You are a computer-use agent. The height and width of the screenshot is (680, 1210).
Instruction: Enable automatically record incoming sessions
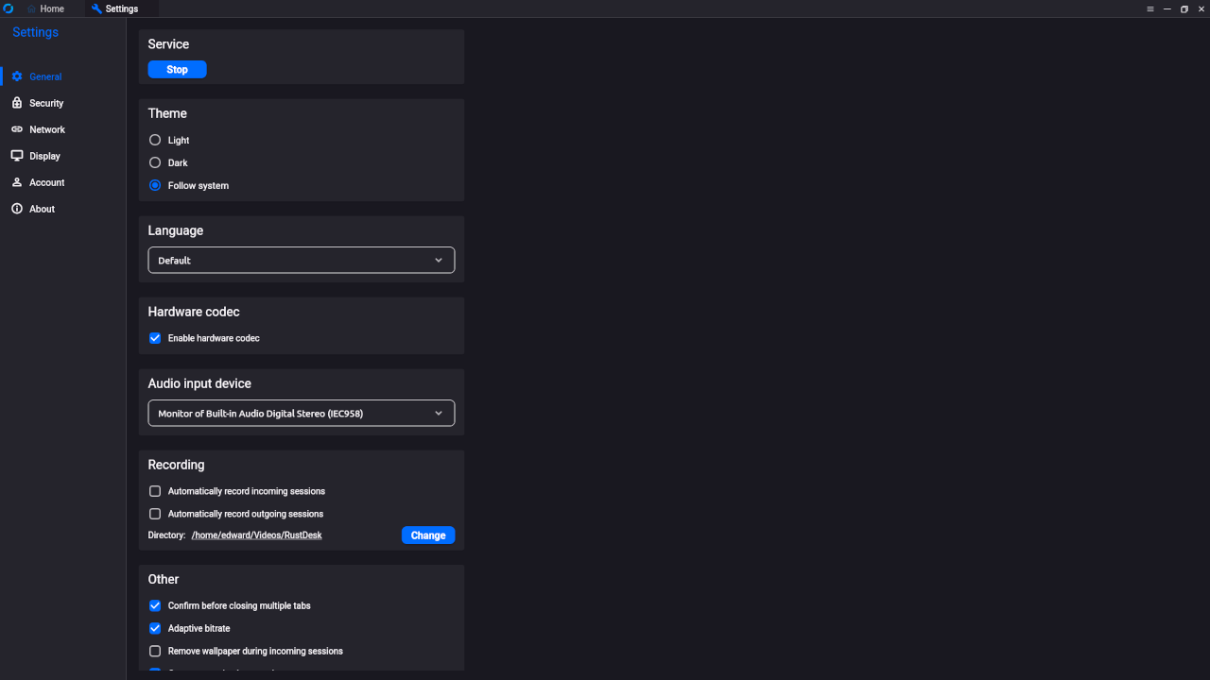point(155,491)
